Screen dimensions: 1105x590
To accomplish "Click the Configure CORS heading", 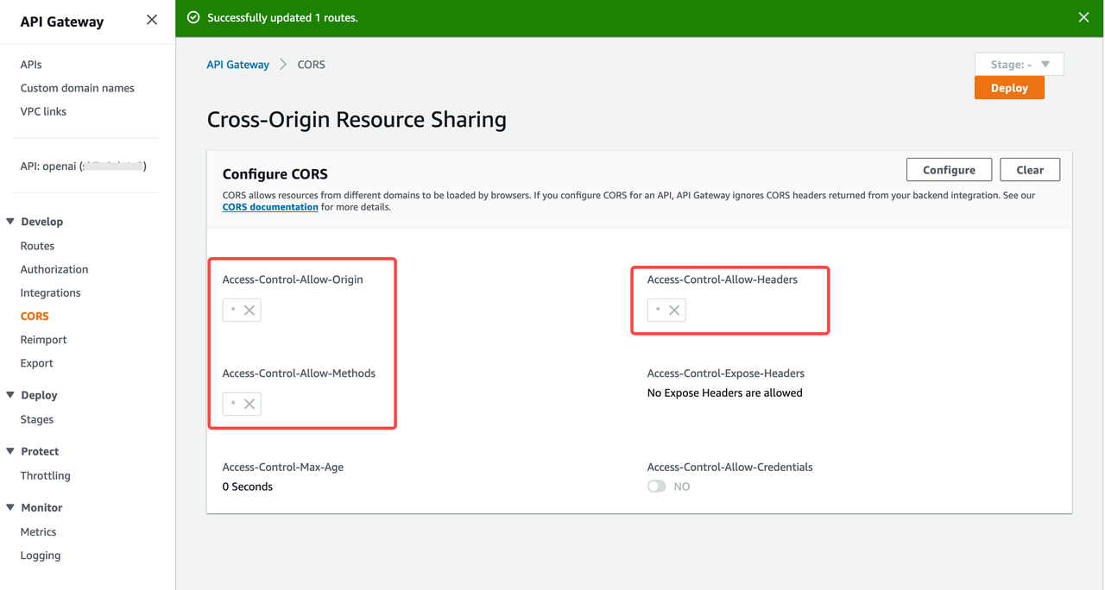I will [x=275, y=174].
